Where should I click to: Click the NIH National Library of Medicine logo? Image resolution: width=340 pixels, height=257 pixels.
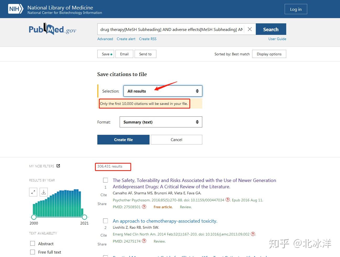pos(16,9)
